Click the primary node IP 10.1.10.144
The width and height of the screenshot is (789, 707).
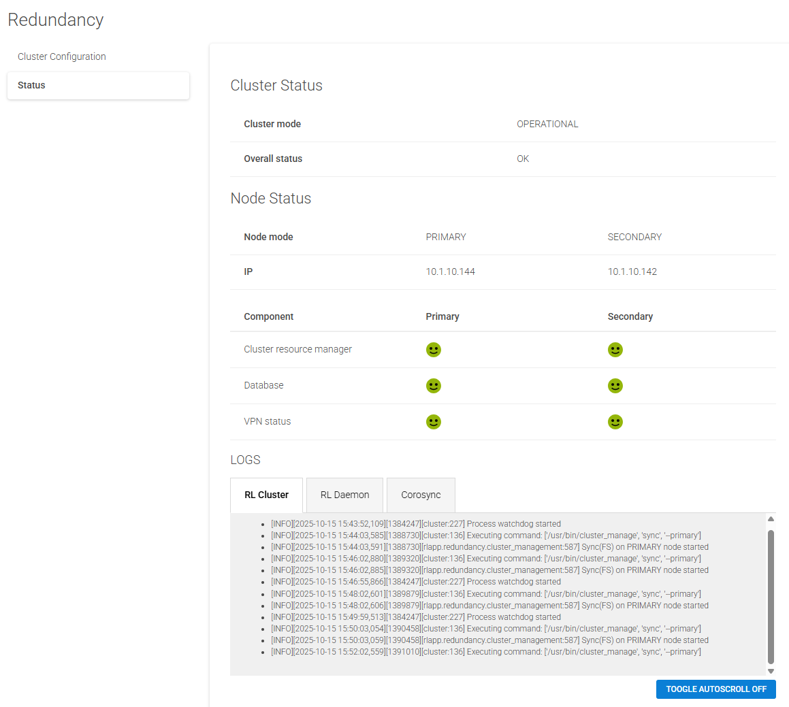pos(450,272)
